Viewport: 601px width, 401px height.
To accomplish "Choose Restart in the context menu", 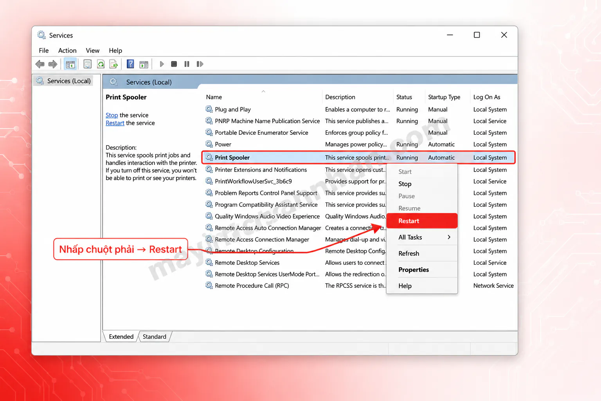I will coord(422,221).
